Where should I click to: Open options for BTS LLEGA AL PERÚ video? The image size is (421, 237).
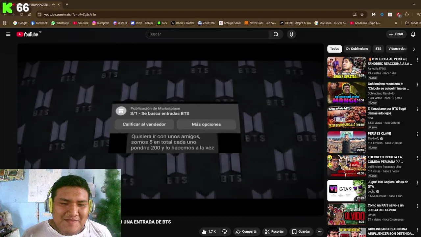(x=418, y=60)
